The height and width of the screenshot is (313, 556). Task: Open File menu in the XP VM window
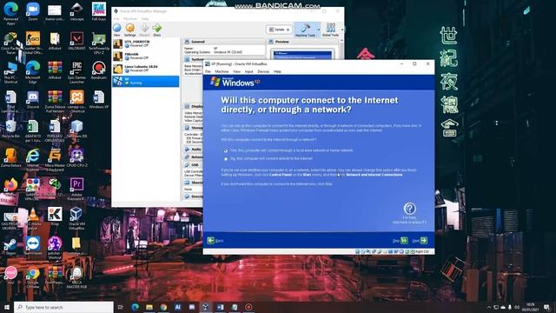[208, 71]
